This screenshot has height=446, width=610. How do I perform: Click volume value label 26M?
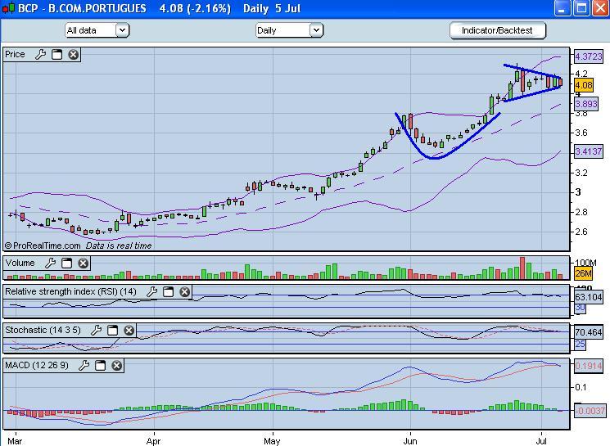pyautogui.click(x=583, y=273)
